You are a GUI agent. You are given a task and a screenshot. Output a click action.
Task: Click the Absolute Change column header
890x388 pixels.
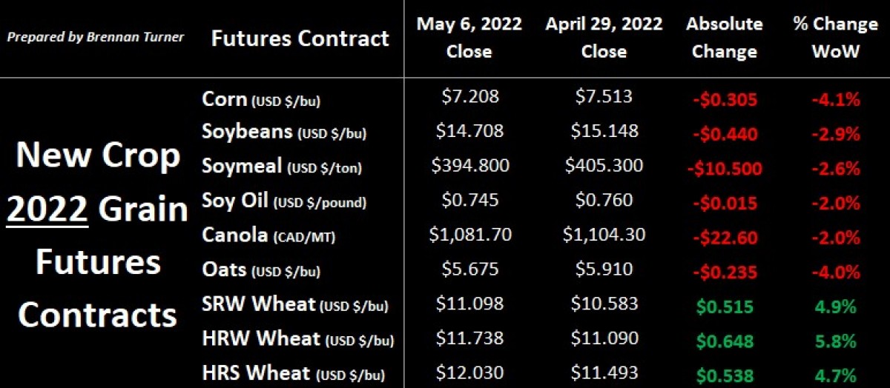coord(724,37)
